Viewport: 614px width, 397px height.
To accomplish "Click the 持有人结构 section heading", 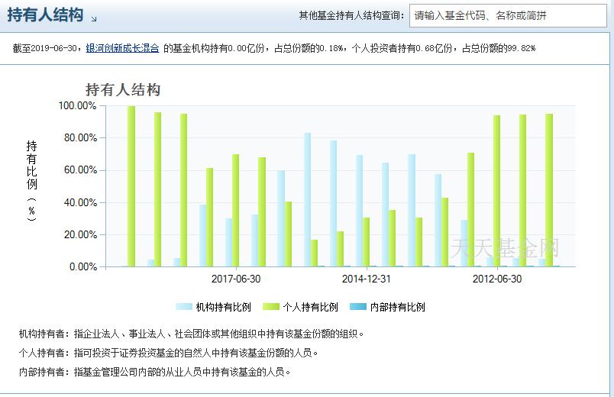I will coord(45,15).
